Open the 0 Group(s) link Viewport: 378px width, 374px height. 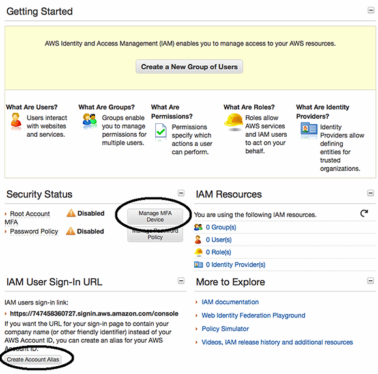tap(221, 227)
